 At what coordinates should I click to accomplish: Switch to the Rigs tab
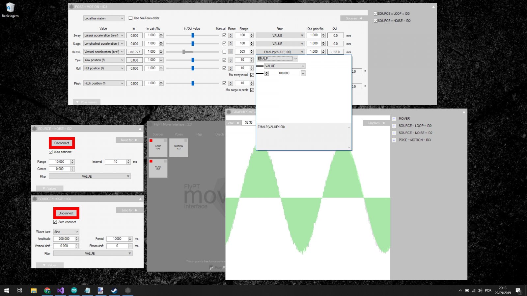tap(199, 134)
